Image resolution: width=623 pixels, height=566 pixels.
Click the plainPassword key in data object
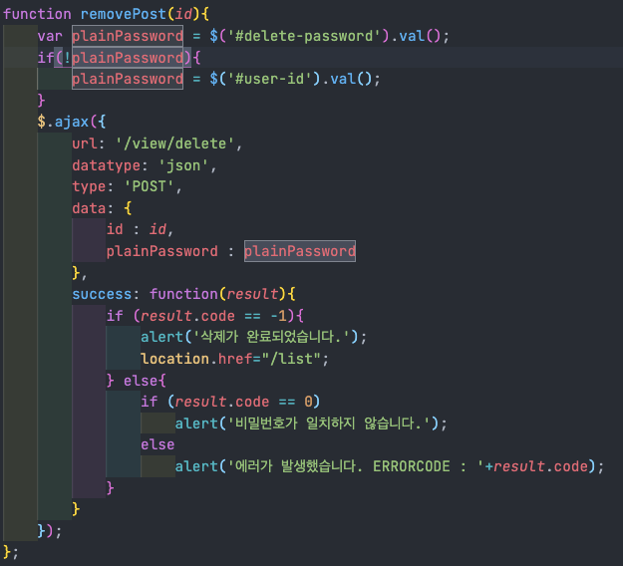point(162,251)
